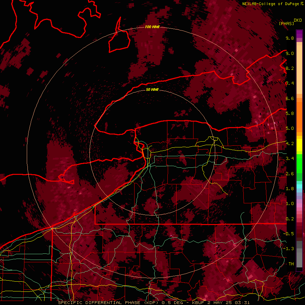
Task: Click the 6.6 value on color scale
Action: coord(290,98)
